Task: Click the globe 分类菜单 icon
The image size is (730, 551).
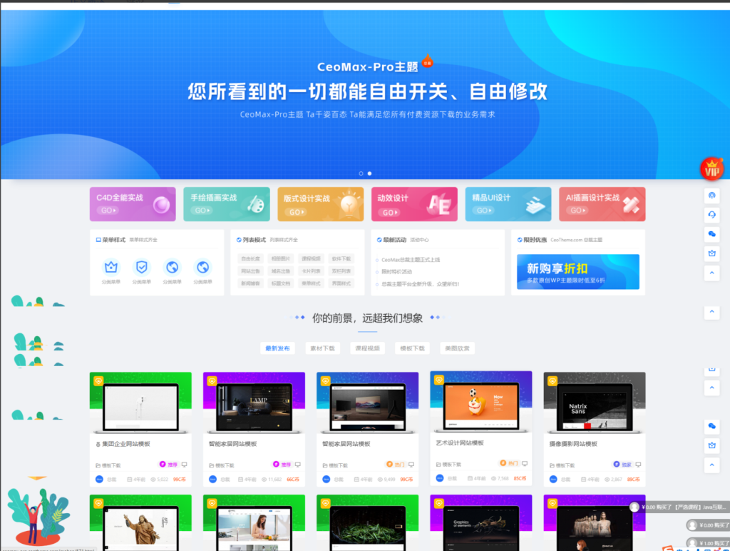Action: tap(171, 268)
